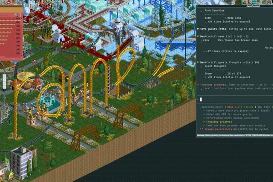Click the 'Name : Ramp Land' line
This screenshot has height=182, width=273.
(x=222, y=18)
